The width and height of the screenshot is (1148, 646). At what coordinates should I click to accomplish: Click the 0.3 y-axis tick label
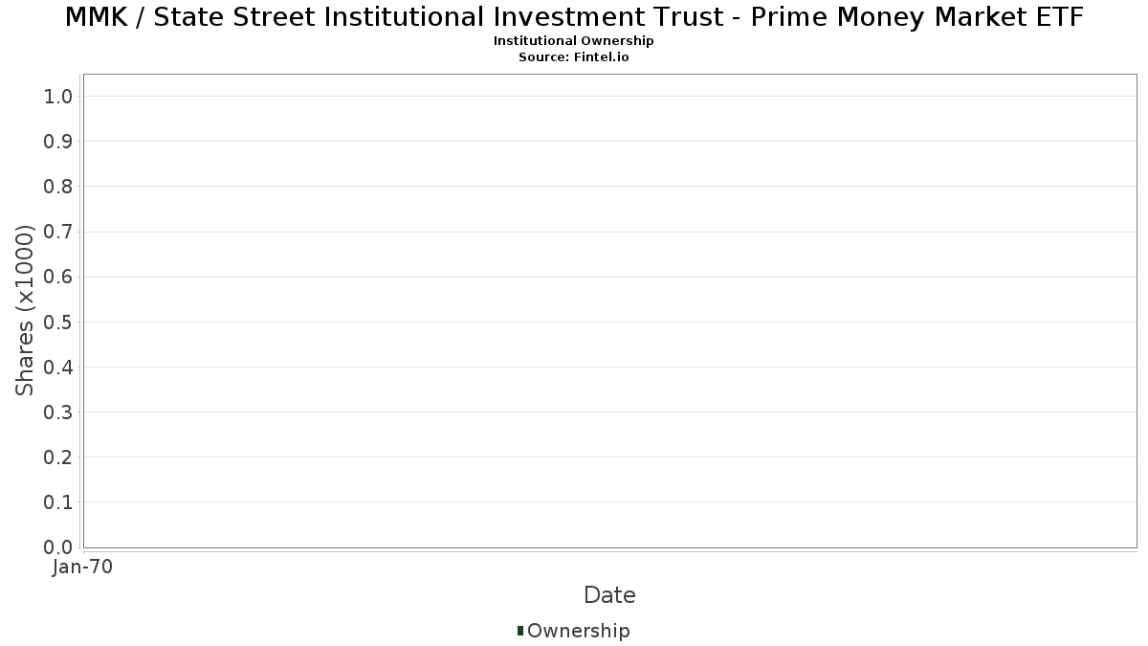pyautogui.click(x=58, y=412)
